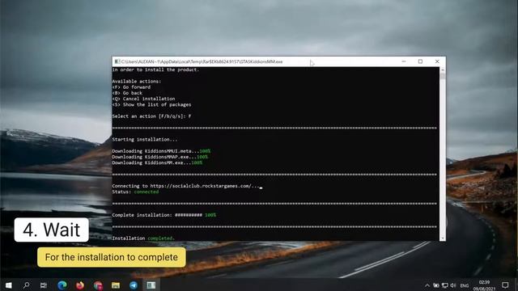The width and height of the screenshot is (518, 291).
Task: Launch Microsoft Edge from taskbar
Action: click(62, 285)
